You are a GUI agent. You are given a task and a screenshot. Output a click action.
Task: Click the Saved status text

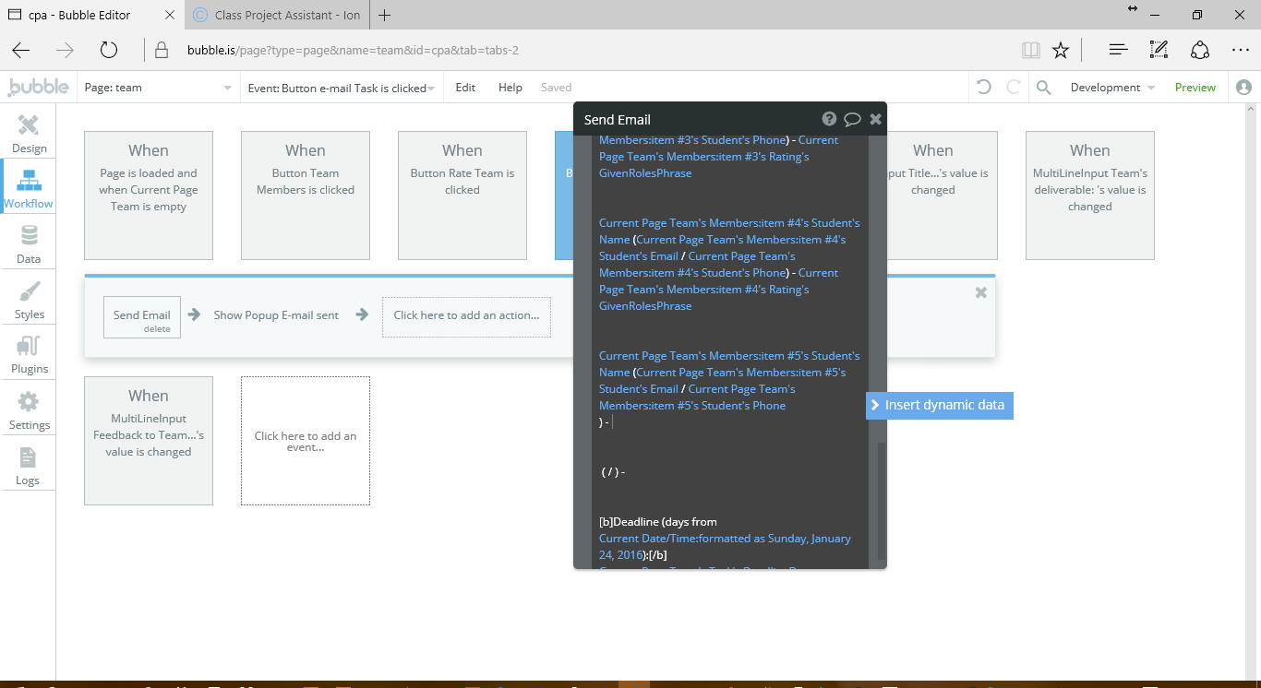tap(556, 88)
